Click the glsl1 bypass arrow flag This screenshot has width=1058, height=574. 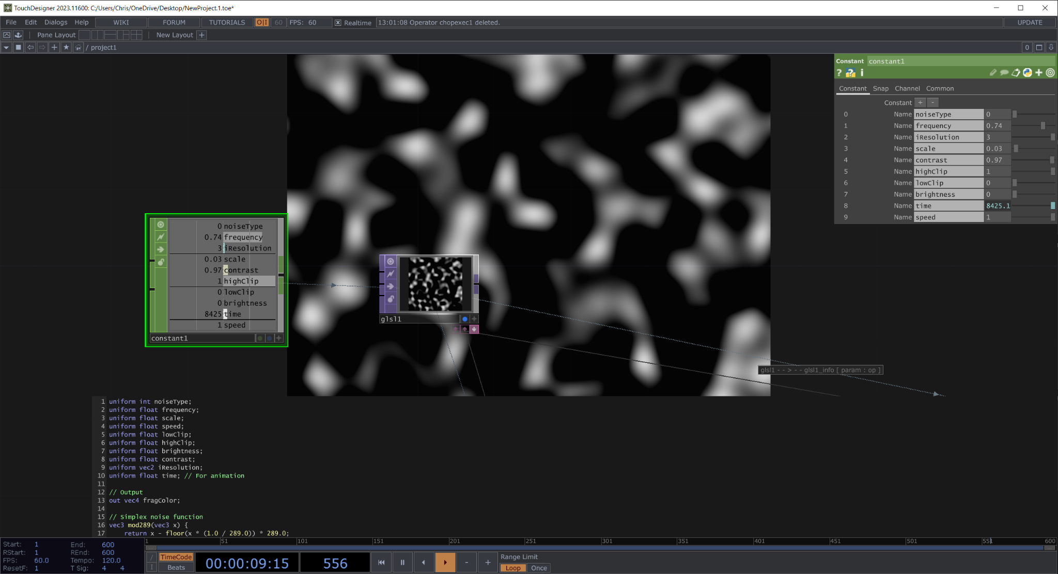coord(391,286)
